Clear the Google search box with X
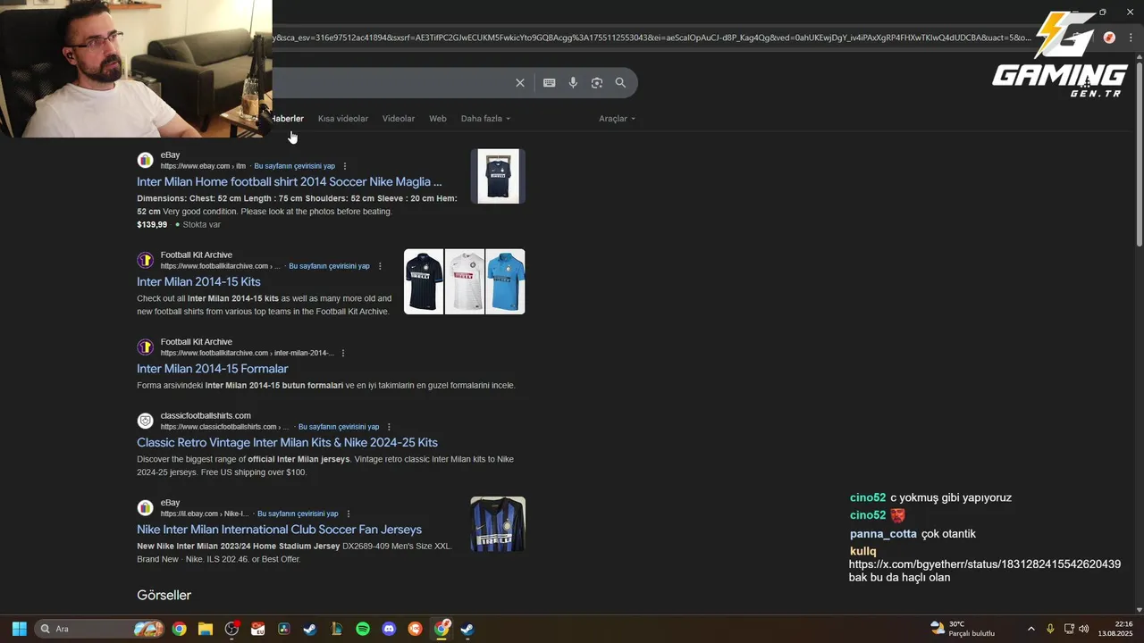Image resolution: width=1144 pixels, height=643 pixels. pos(520,83)
